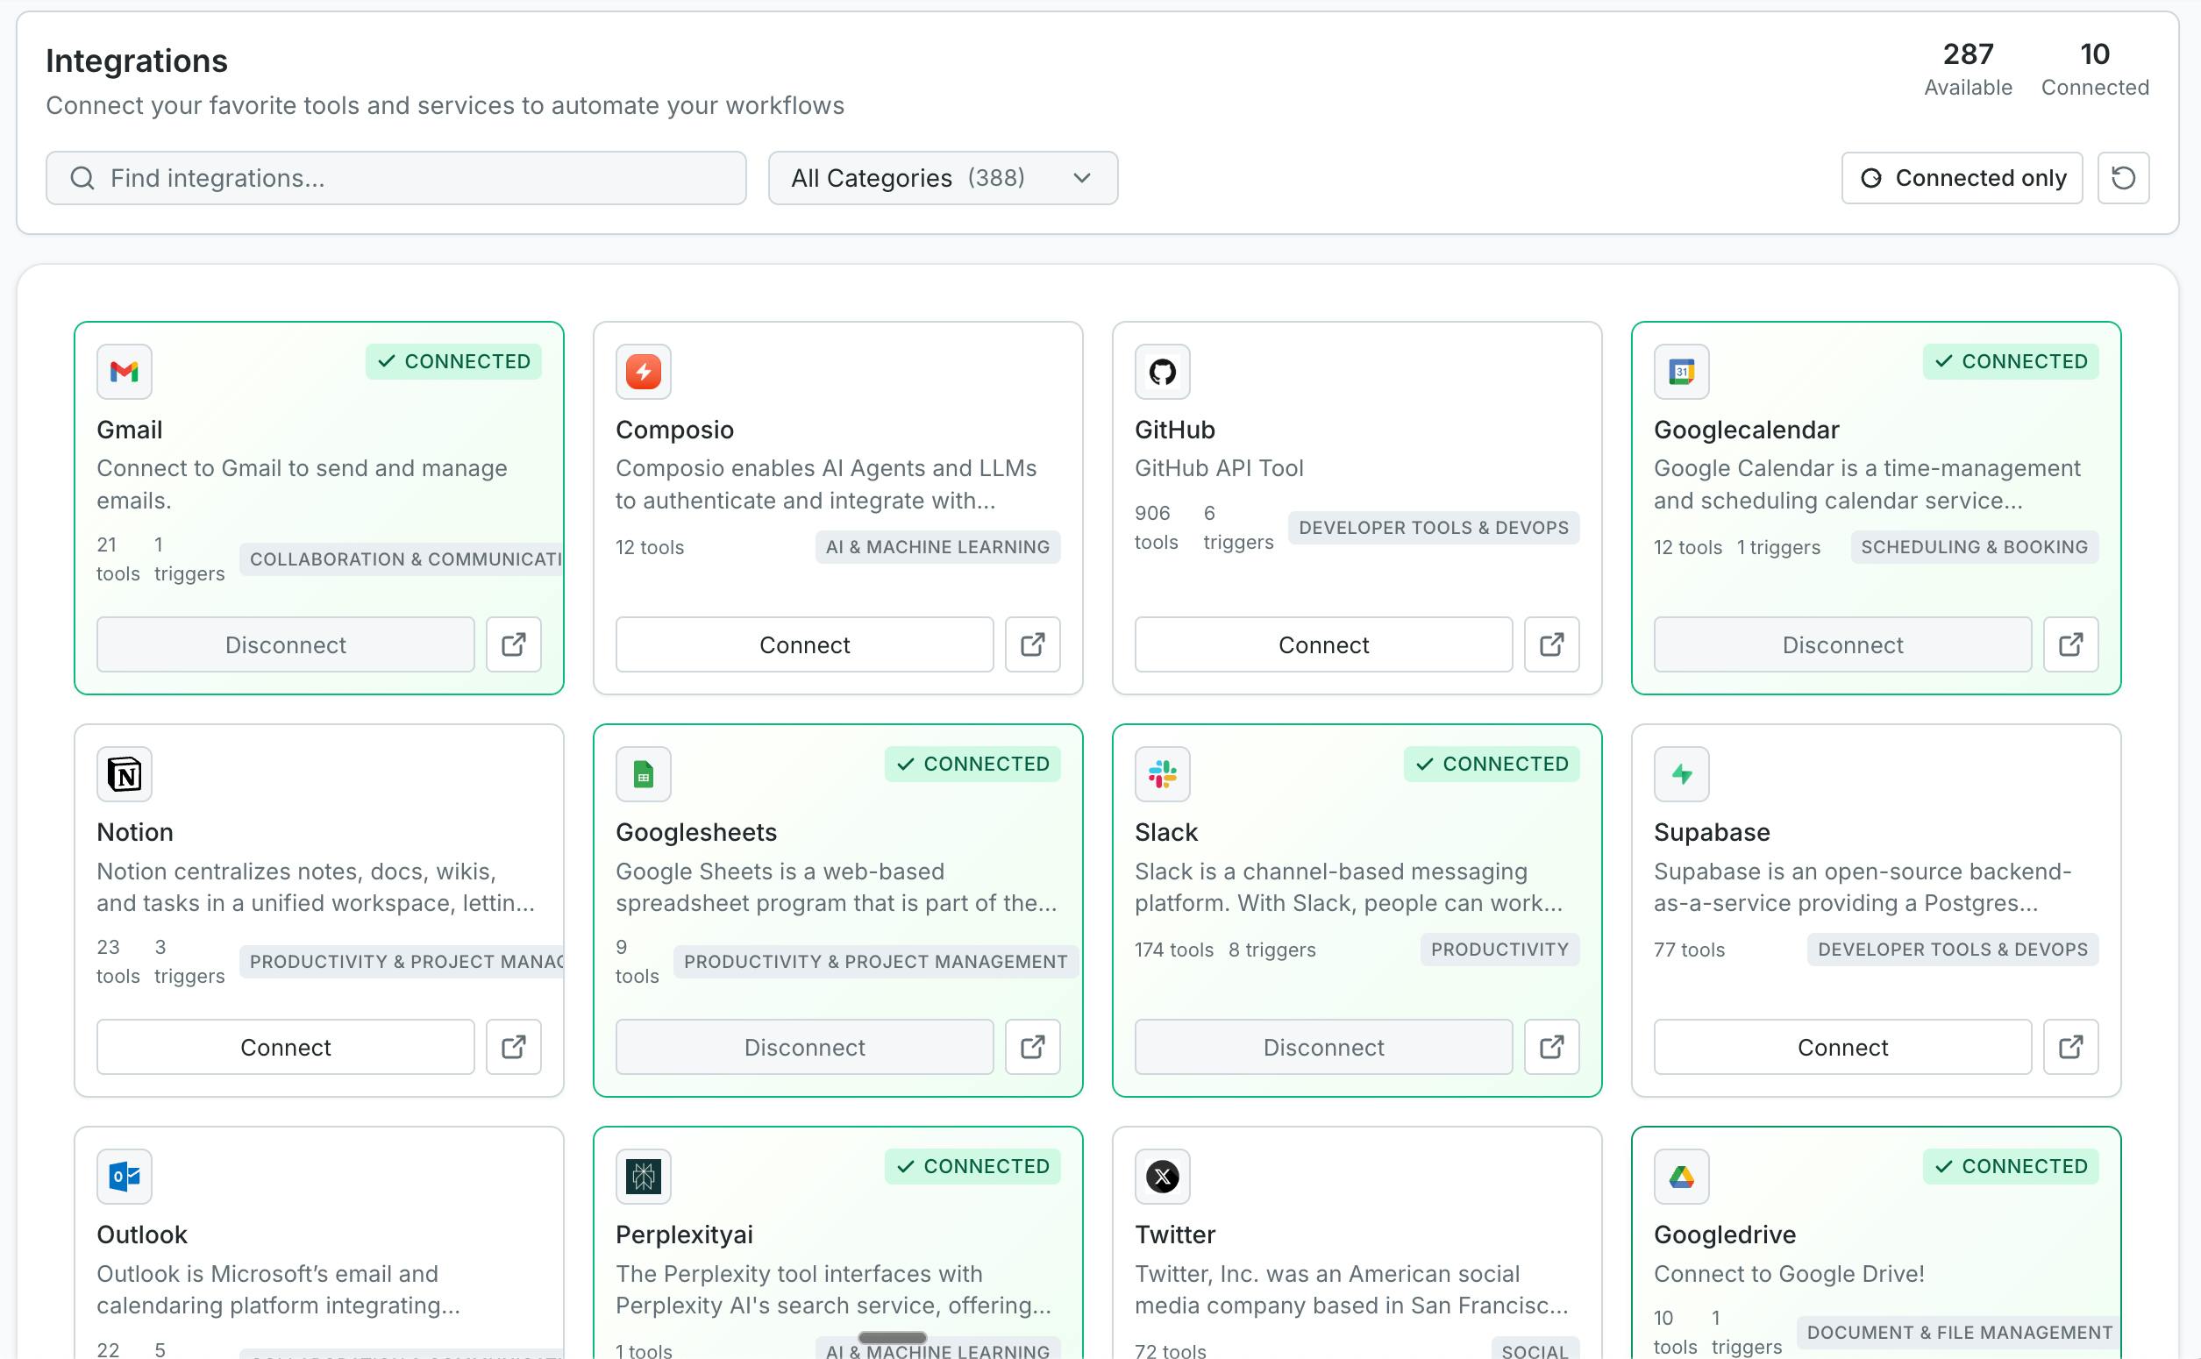This screenshot has height=1359, width=2201.
Task: Toggle the Connected only filter
Action: point(1962,178)
